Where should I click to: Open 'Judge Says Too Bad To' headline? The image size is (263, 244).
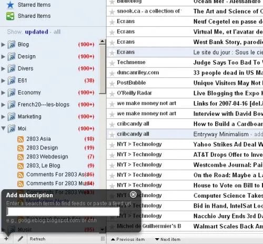228,63
